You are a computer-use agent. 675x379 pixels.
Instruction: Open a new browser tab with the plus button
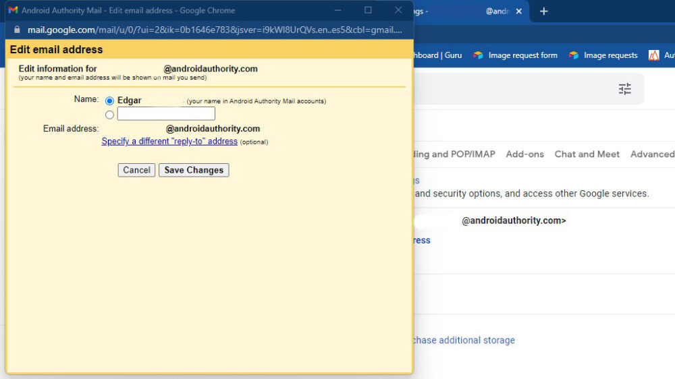544,11
